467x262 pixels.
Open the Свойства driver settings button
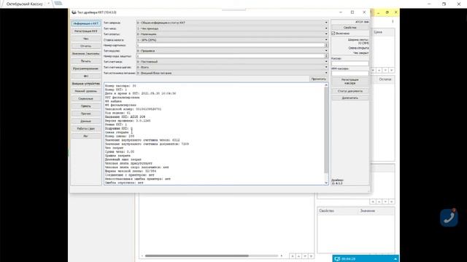click(x=350, y=28)
